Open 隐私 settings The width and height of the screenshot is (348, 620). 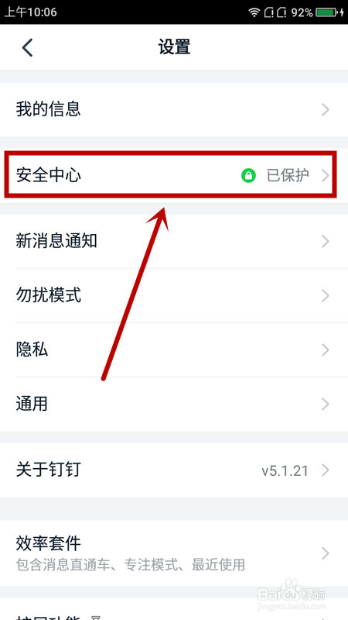click(174, 350)
